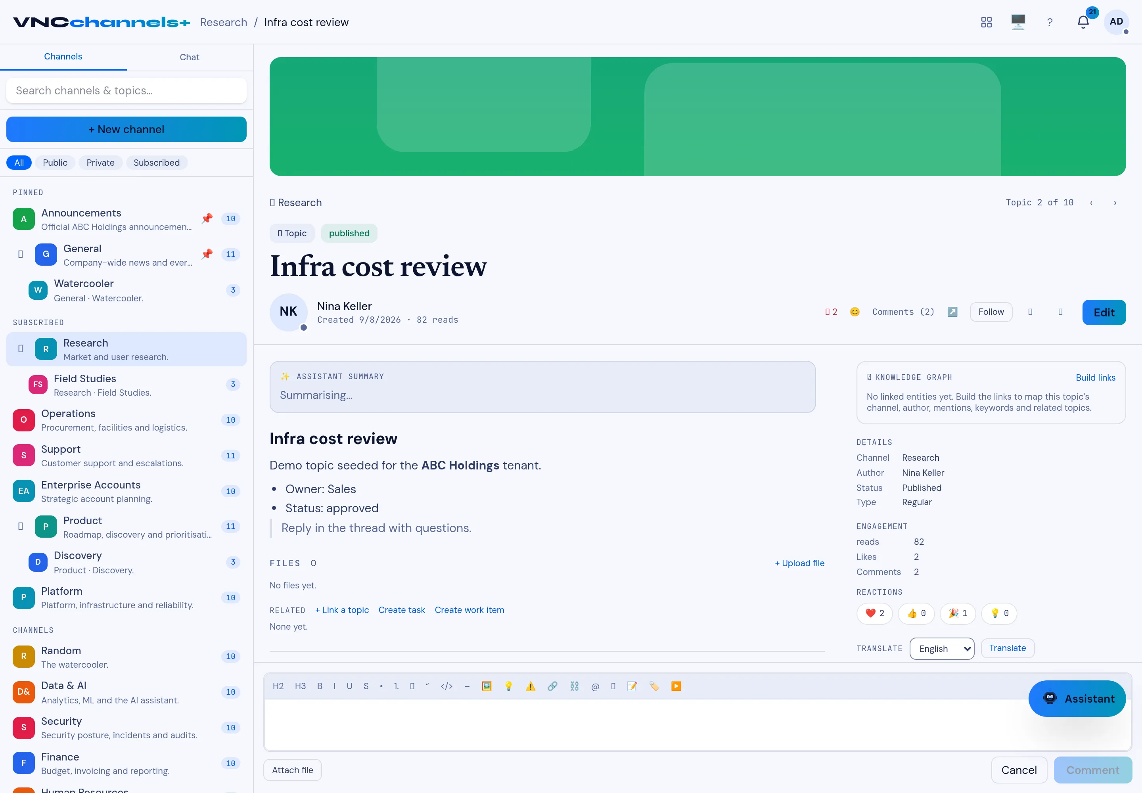Open the apps grid icon

[986, 22]
